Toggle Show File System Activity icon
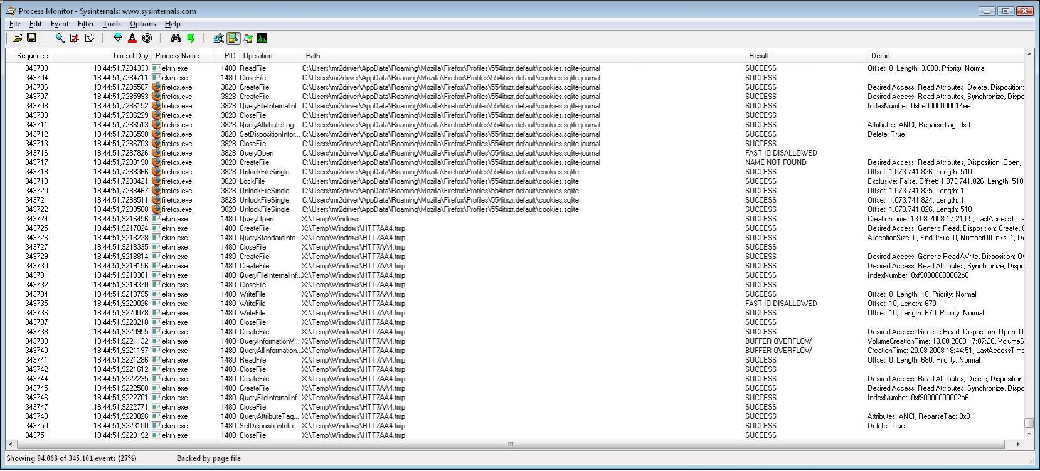The width and height of the screenshot is (1040, 471). pyautogui.click(x=233, y=38)
